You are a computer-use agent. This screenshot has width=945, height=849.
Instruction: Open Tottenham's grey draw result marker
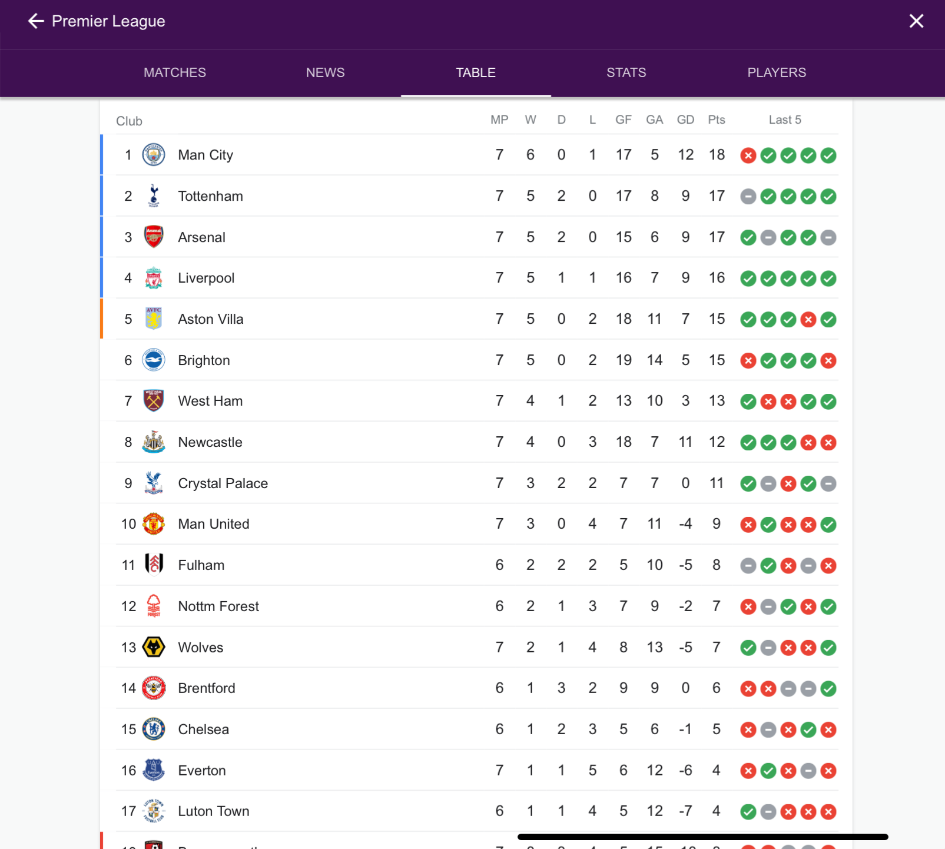pyautogui.click(x=748, y=197)
